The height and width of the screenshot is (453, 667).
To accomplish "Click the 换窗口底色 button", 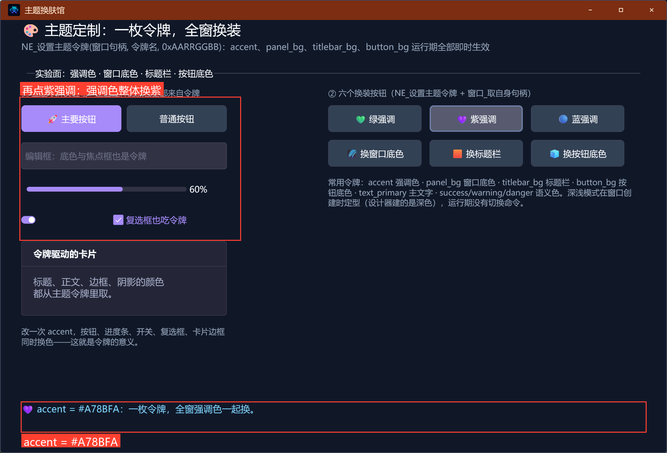I will point(375,154).
